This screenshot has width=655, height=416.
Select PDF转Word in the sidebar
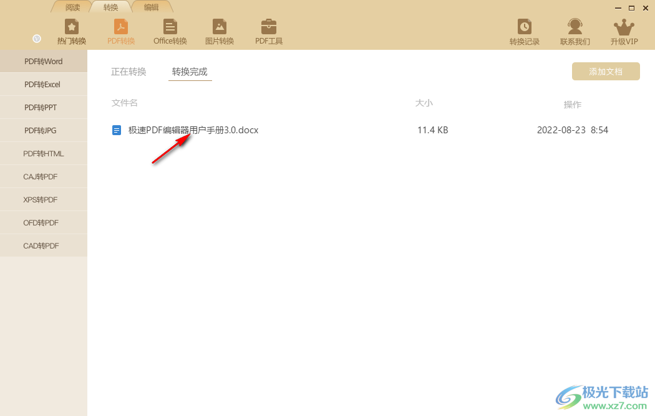coord(44,61)
